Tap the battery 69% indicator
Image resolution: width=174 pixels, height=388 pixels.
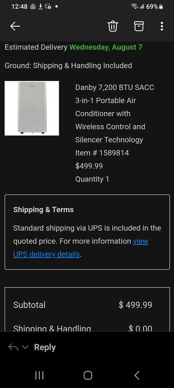click(x=155, y=7)
